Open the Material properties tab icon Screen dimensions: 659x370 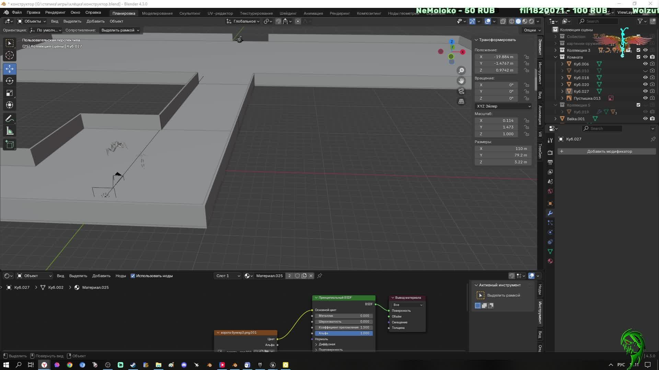pos(550,261)
